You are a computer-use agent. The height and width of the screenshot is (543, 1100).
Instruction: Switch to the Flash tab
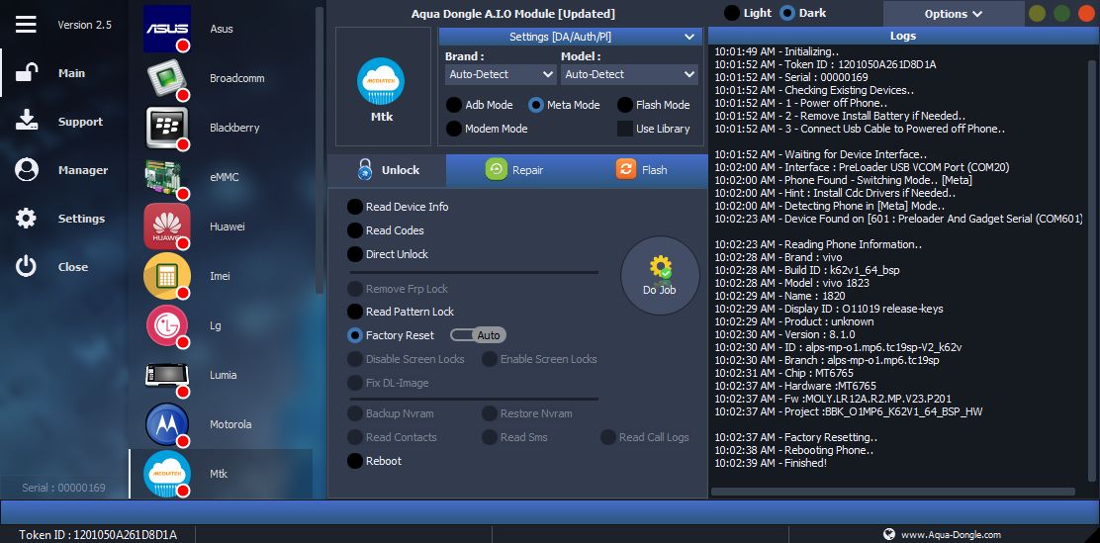(x=642, y=170)
